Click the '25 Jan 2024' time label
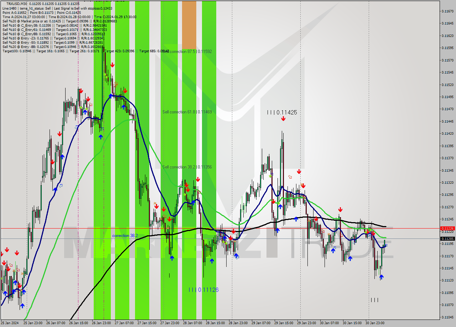 coord(10,323)
